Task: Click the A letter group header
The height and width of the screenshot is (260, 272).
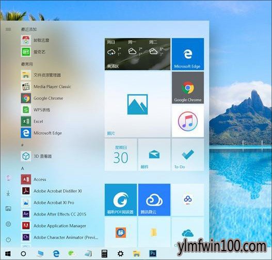Action: [23, 168]
